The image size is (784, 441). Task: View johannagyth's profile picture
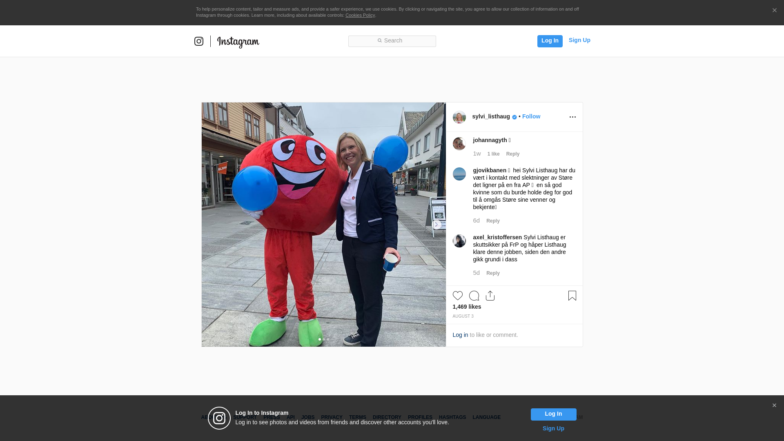tap(459, 144)
